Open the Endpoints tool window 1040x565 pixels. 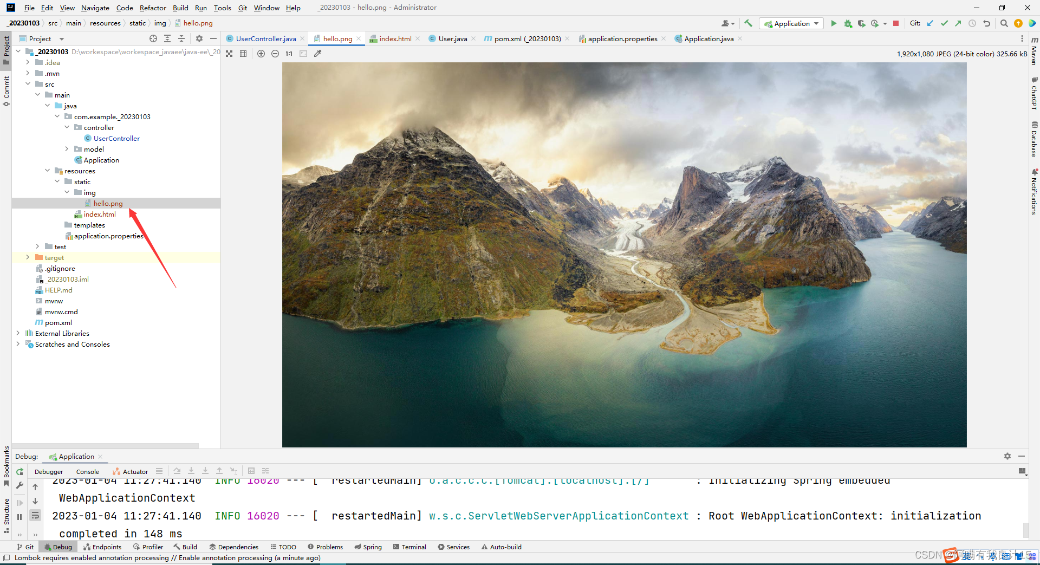point(102,547)
